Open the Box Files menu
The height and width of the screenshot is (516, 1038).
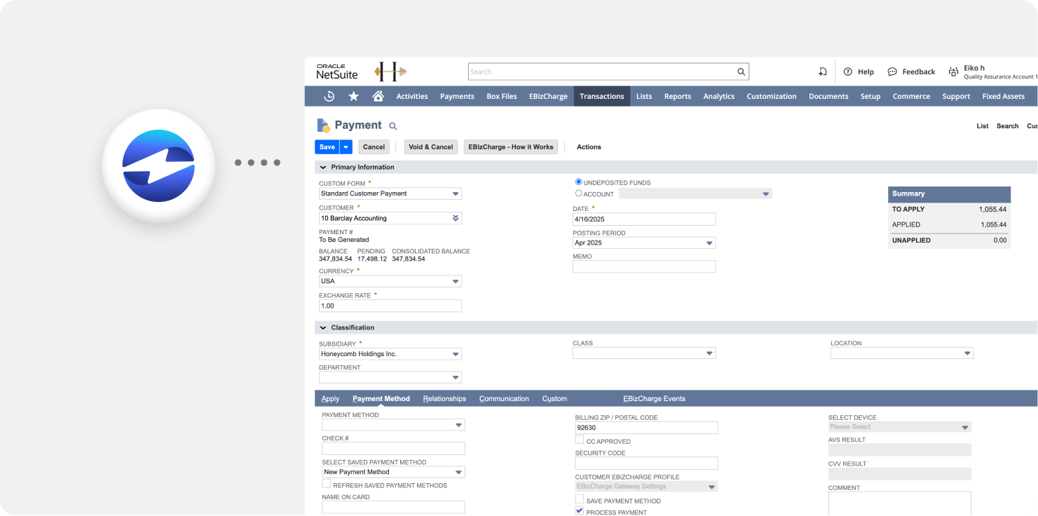pyautogui.click(x=502, y=96)
